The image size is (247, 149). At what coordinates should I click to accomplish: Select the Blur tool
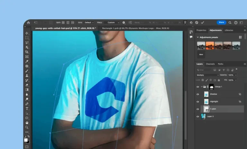pyautogui.click(x=27, y=94)
